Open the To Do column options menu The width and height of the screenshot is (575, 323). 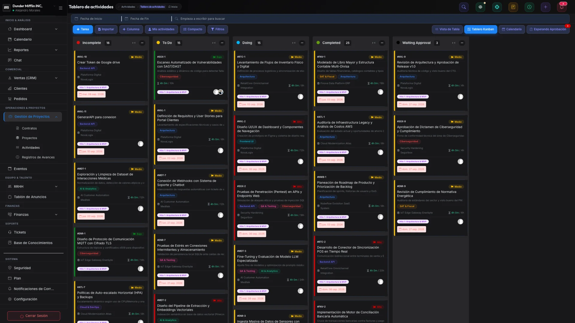[222, 43]
